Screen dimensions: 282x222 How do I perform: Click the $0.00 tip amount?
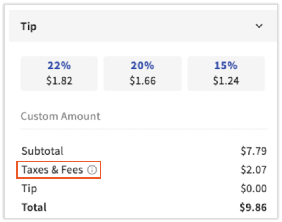(x=254, y=188)
